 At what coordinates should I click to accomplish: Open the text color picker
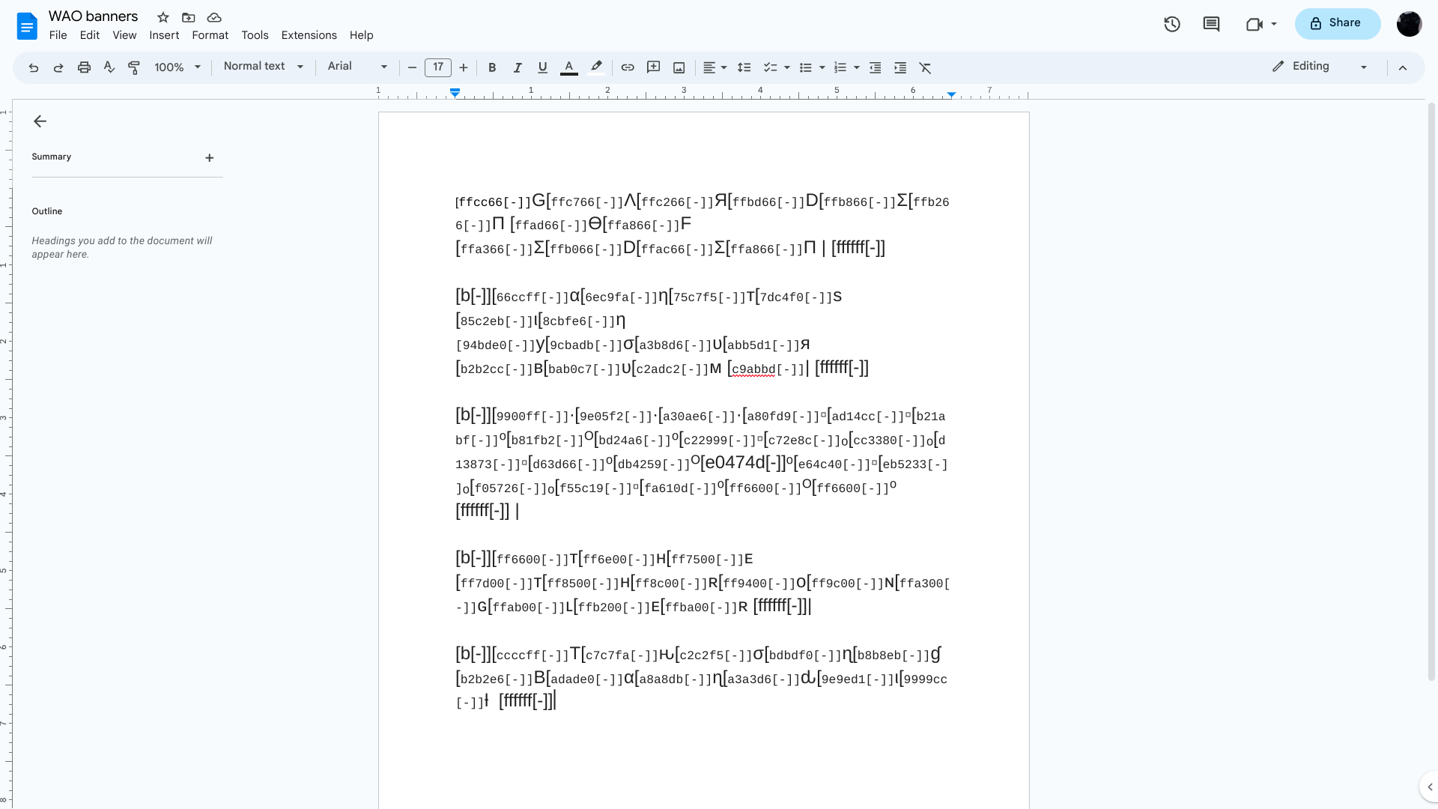tap(569, 67)
